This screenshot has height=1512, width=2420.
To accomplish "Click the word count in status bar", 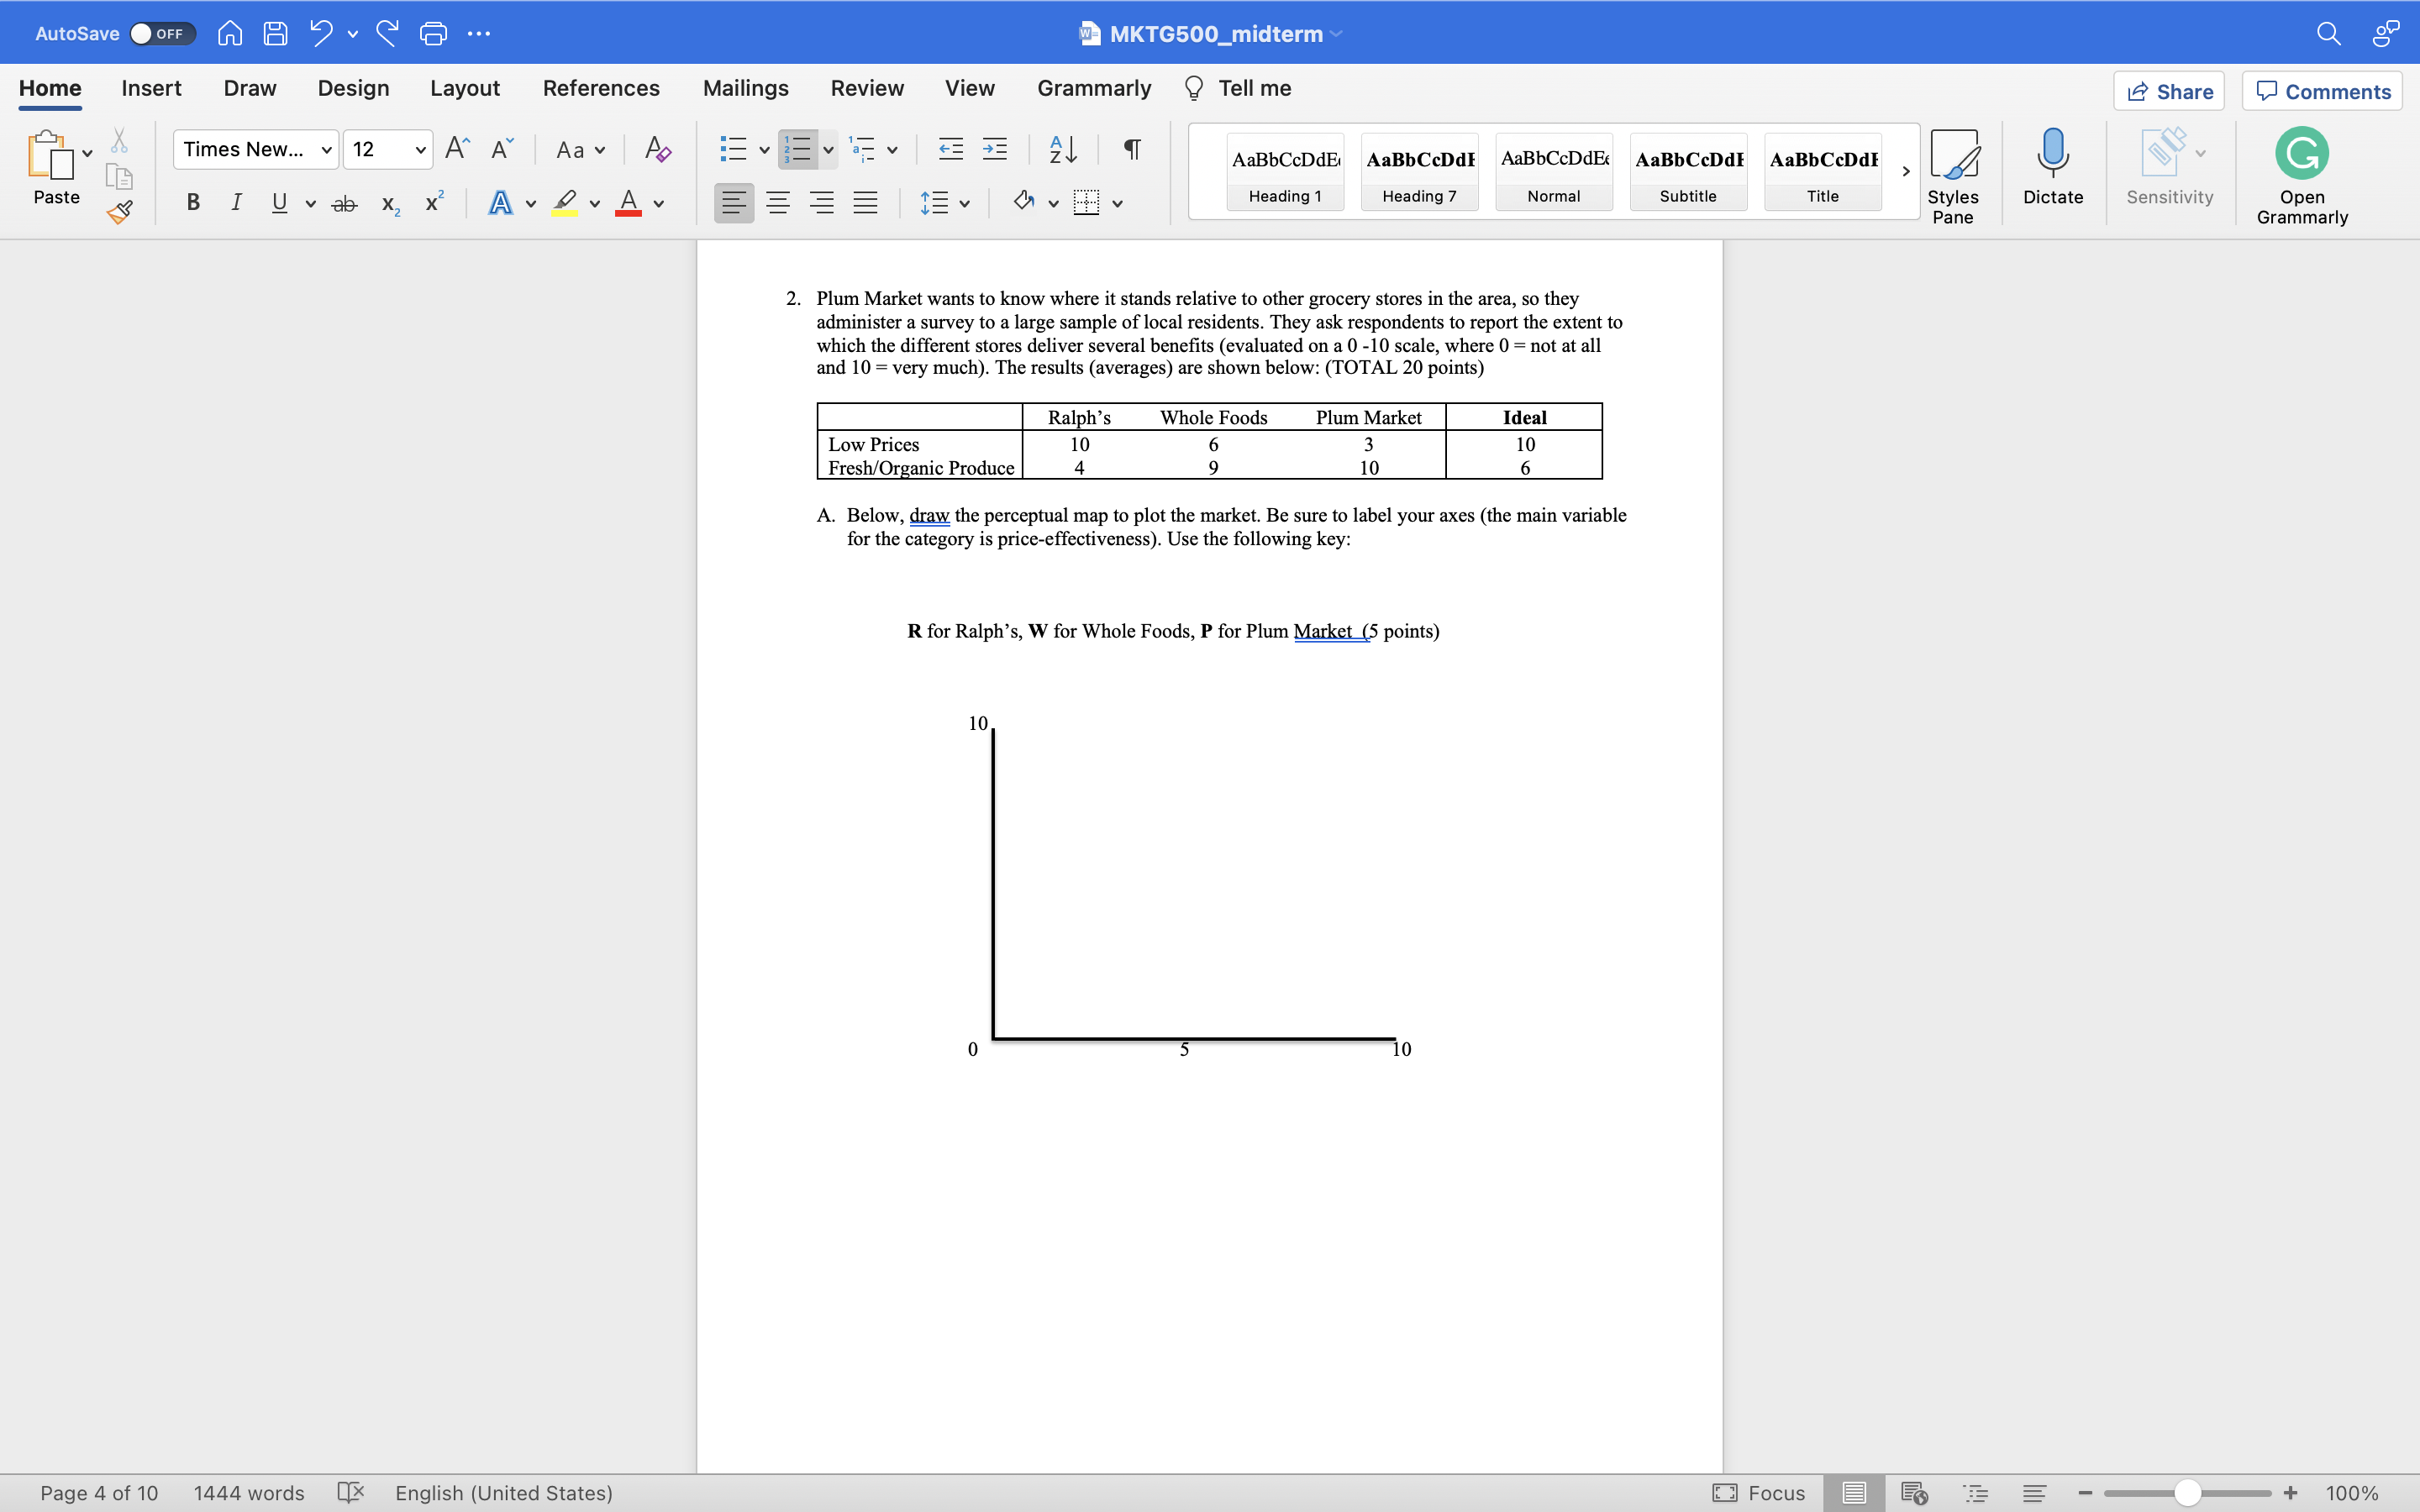I will coord(248,1493).
